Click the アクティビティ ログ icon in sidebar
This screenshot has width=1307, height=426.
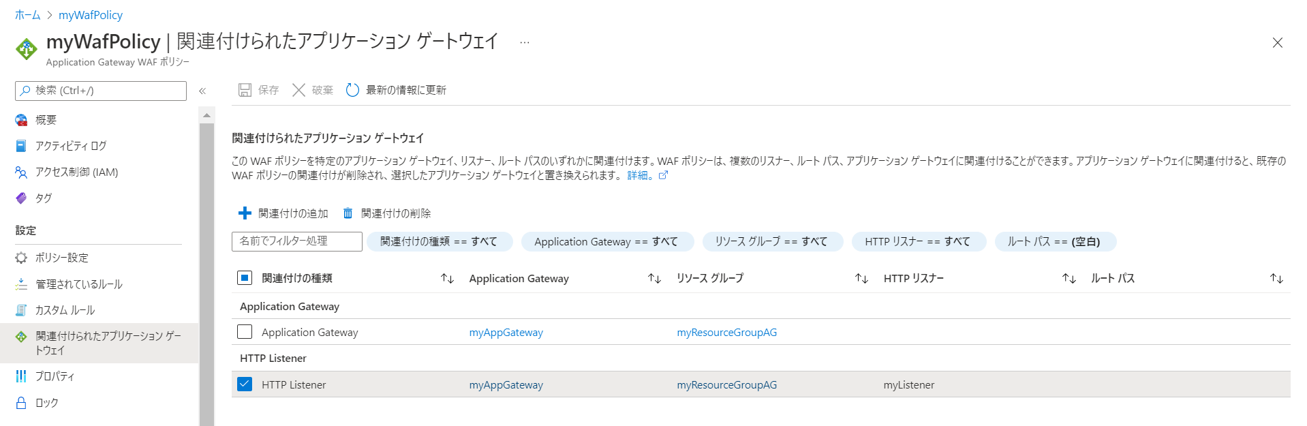click(21, 146)
